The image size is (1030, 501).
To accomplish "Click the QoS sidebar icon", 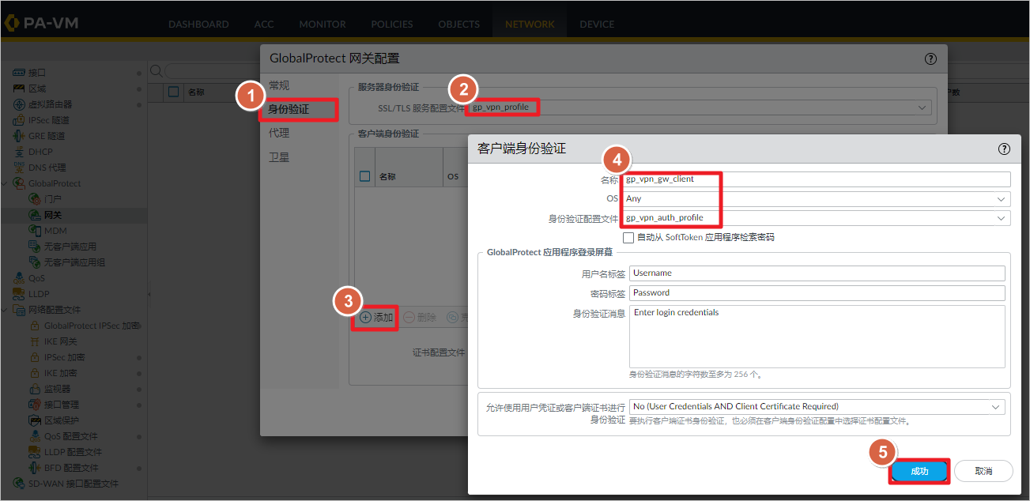I will point(19,278).
